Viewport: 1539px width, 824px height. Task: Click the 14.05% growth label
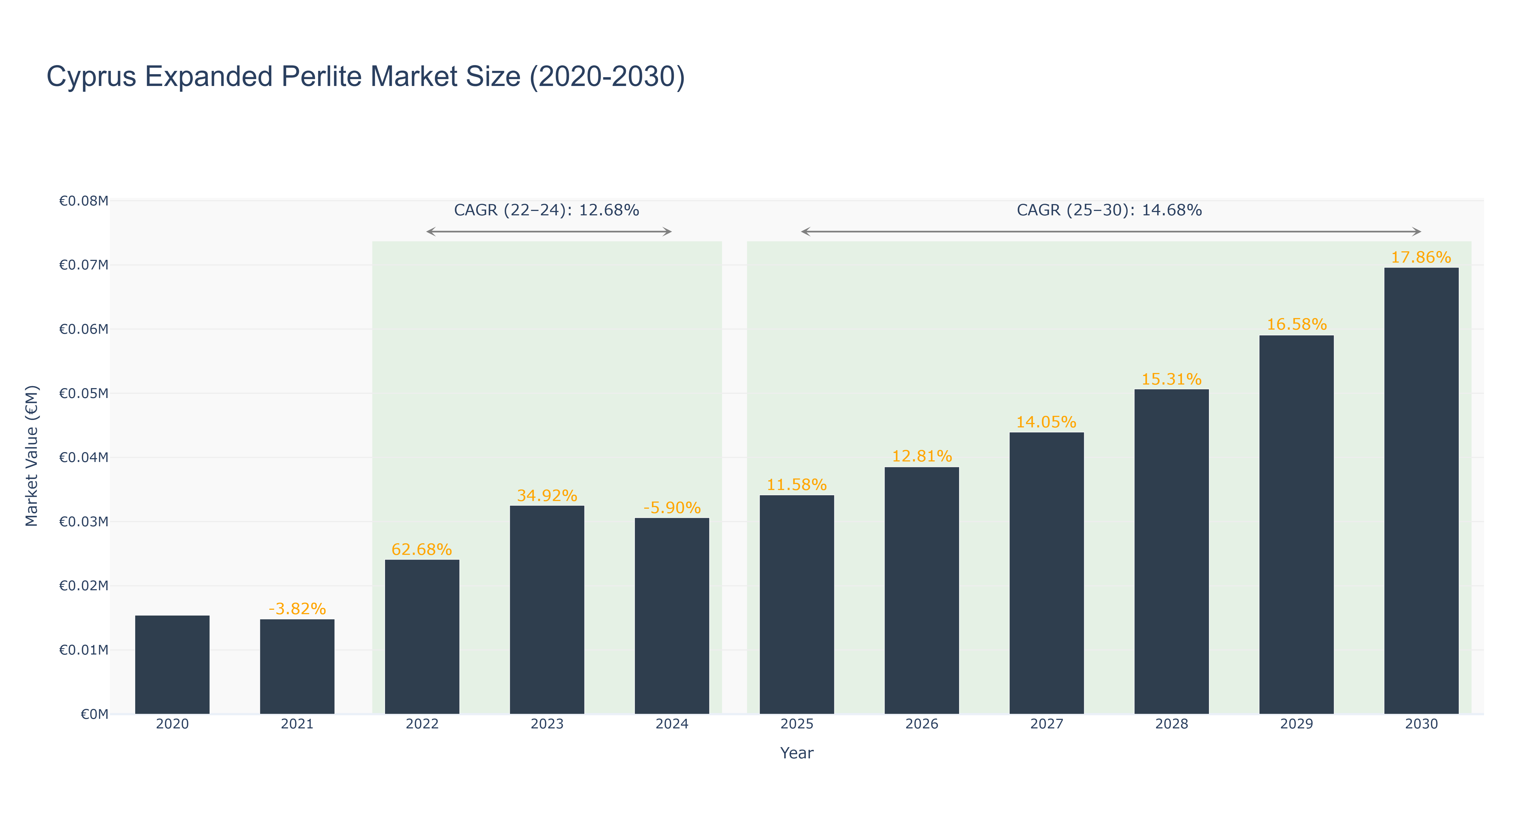coord(1046,422)
